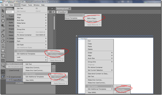
Task: Click the Assets Search field
Action: (10, 12)
